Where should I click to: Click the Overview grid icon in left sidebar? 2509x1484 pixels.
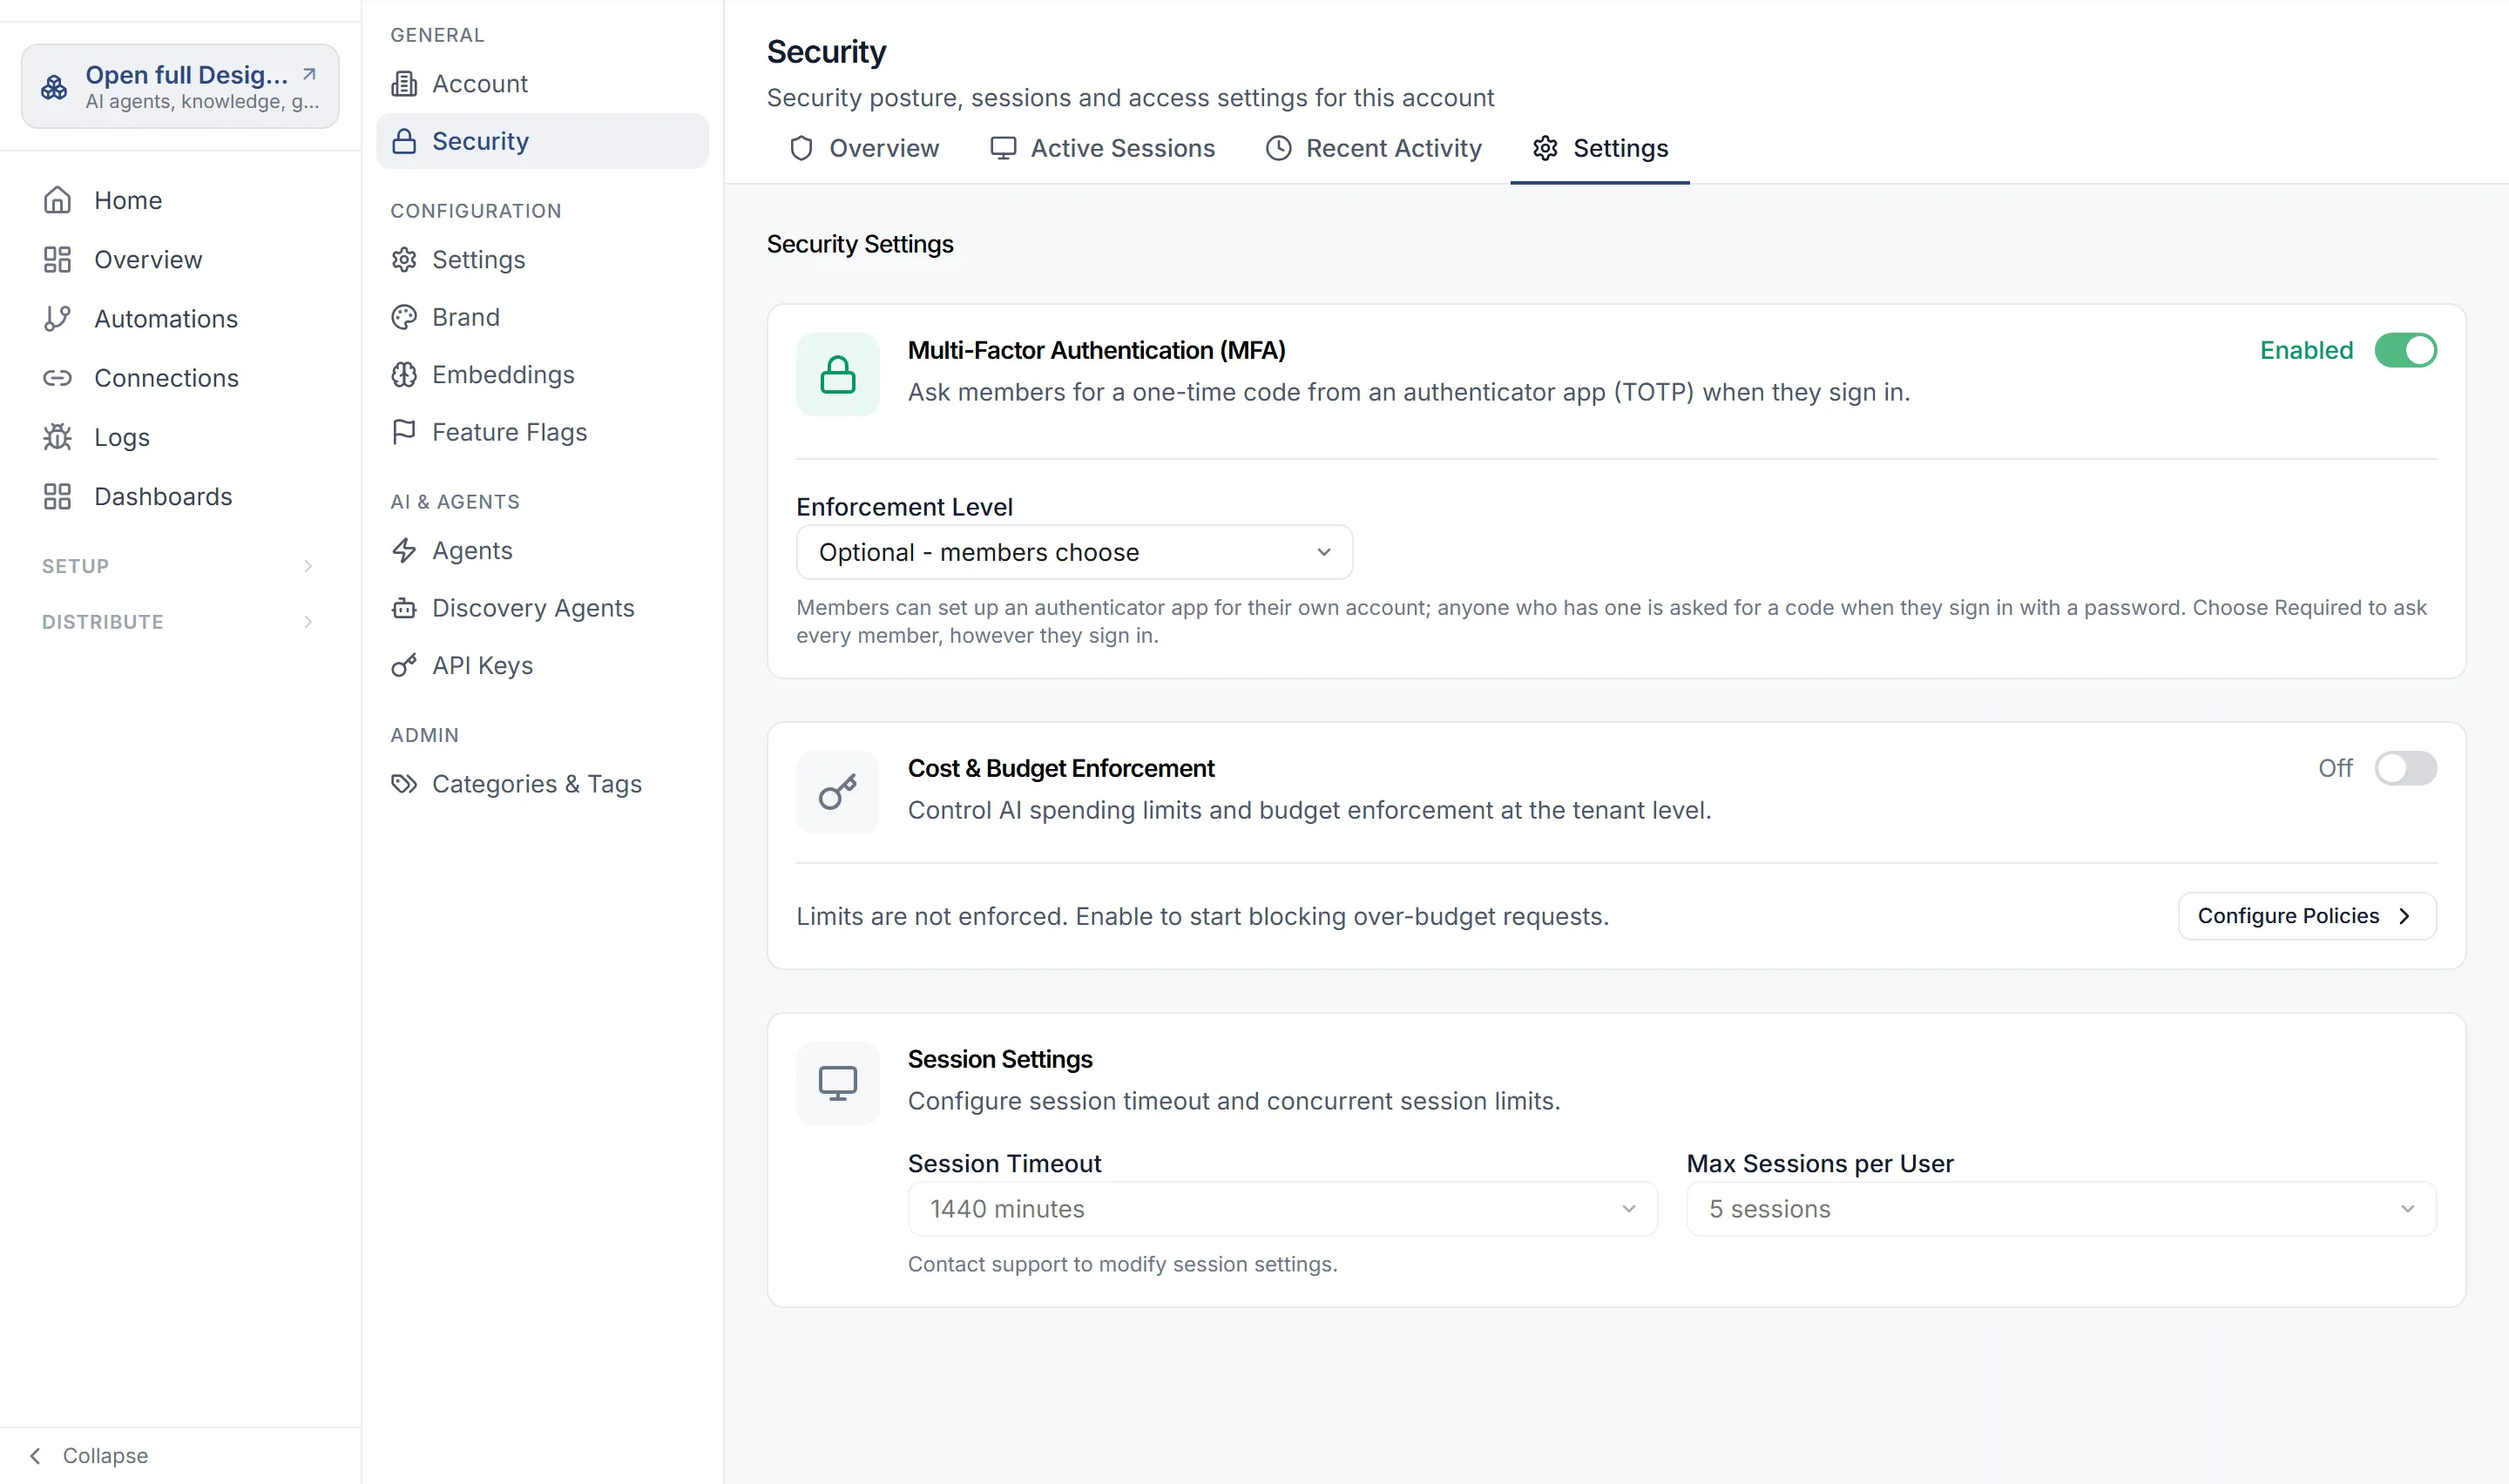57,259
